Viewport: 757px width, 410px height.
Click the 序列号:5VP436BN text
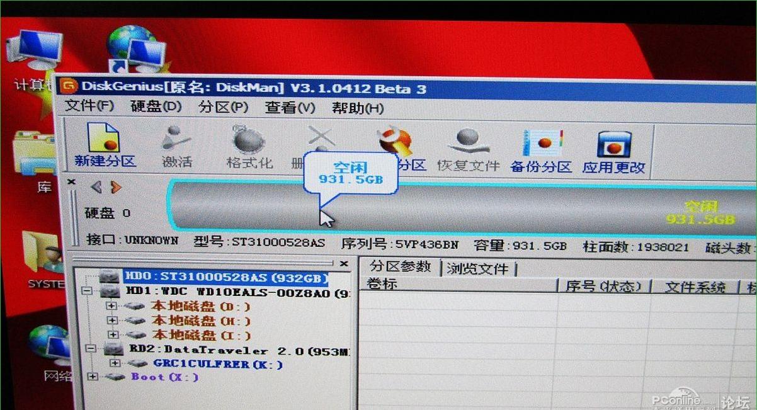coord(399,244)
